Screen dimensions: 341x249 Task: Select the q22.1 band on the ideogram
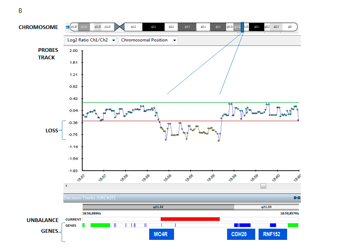257,27
